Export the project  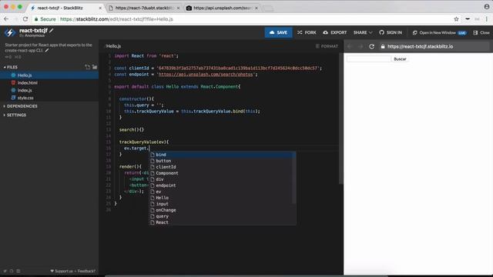click(335, 32)
